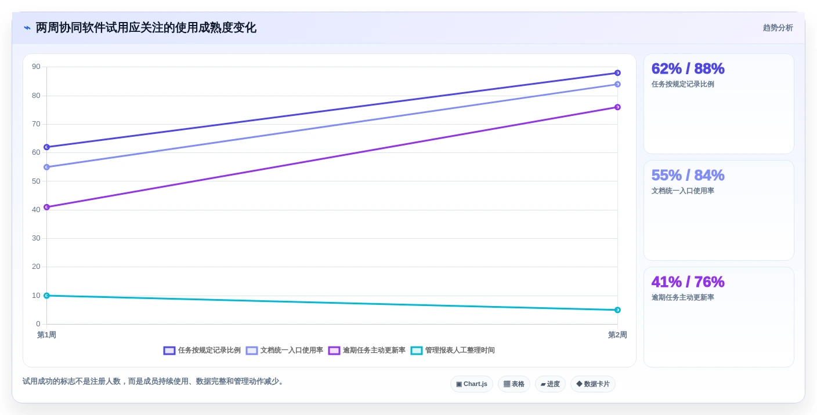Click the 表格 tag chip

click(514, 384)
